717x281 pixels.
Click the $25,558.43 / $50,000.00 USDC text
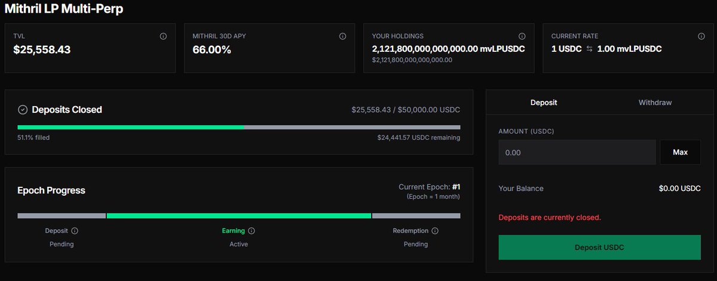click(406, 110)
